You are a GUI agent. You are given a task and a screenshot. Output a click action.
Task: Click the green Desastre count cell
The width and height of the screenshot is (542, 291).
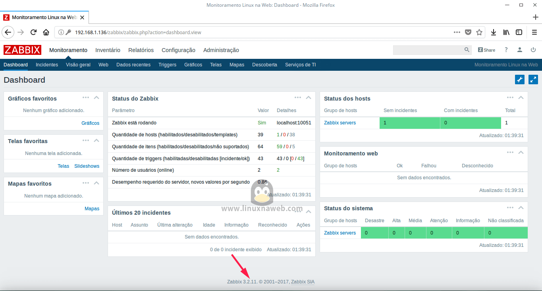pyautogui.click(x=375, y=233)
